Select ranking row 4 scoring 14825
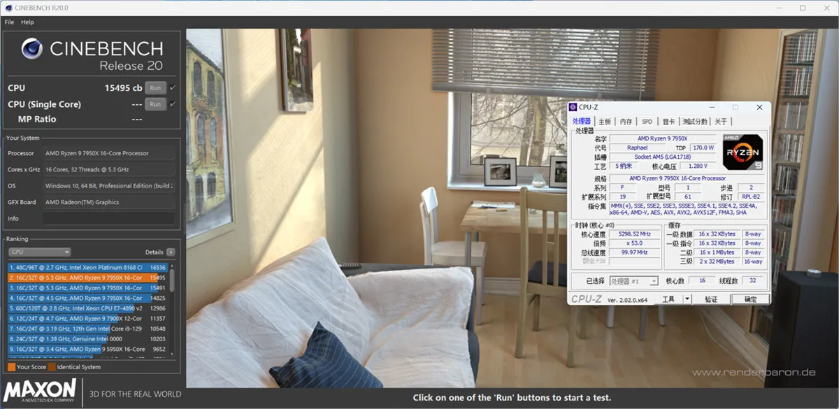This screenshot has width=839, height=409. [x=87, y=298]
